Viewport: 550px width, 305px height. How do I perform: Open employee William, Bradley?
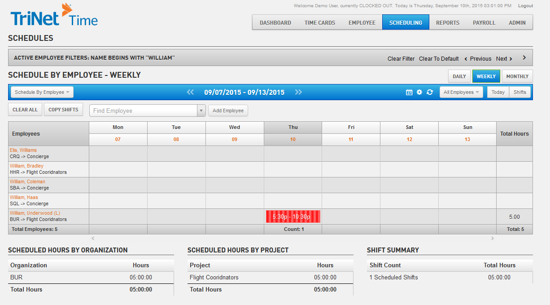[x=26, y=166]
